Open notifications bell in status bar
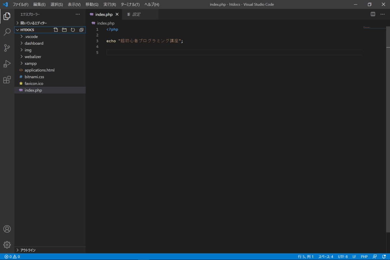This screenshot has height=260, width=390. (384, 257)
